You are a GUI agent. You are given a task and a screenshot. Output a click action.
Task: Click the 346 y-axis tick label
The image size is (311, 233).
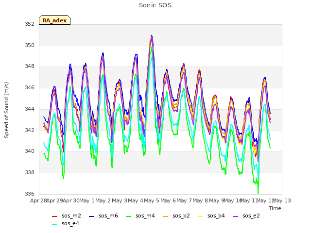tap(30, 87)
